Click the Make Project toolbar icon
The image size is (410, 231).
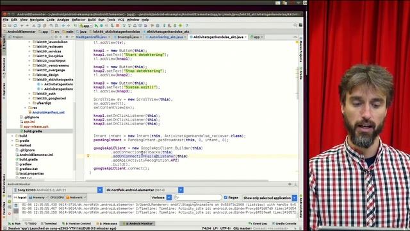point(75,26)
